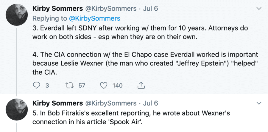Expand the chevron menu on the 'Spook Air' tweet

259,103
